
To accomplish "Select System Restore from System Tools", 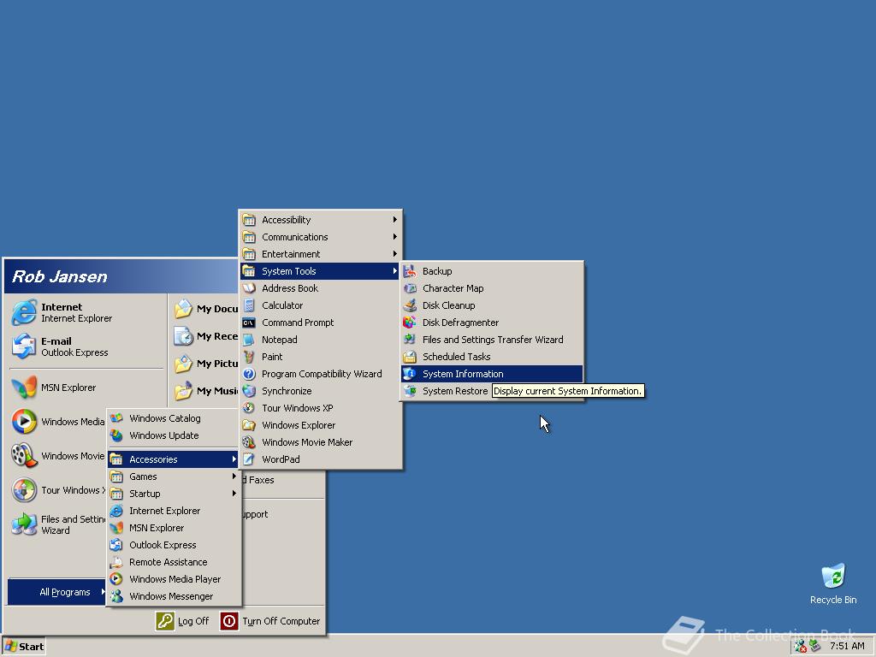I will coord(454,391).
